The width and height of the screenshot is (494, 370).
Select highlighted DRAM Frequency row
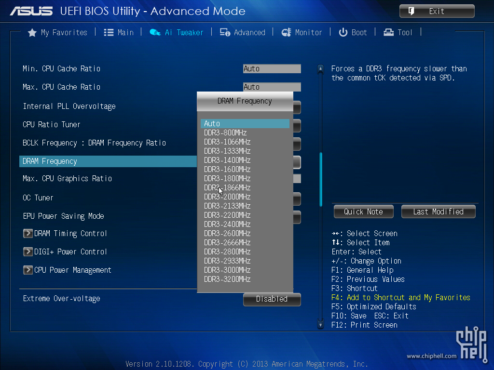click(x=108, y=161)
